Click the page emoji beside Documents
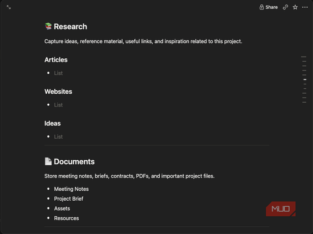 (x=48, y=161)
